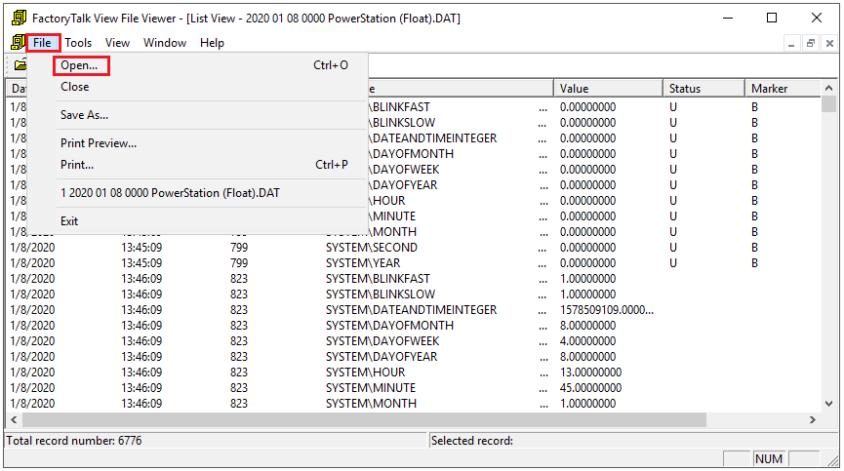
Task: Select Save As... in File menu
Action: (85, 114)
